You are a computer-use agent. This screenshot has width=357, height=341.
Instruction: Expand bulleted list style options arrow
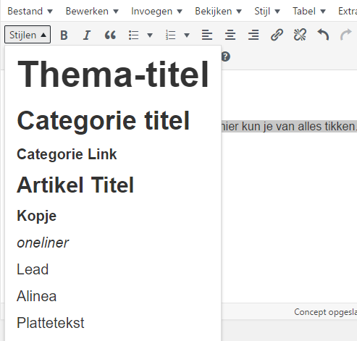click(x=150, y=35)
